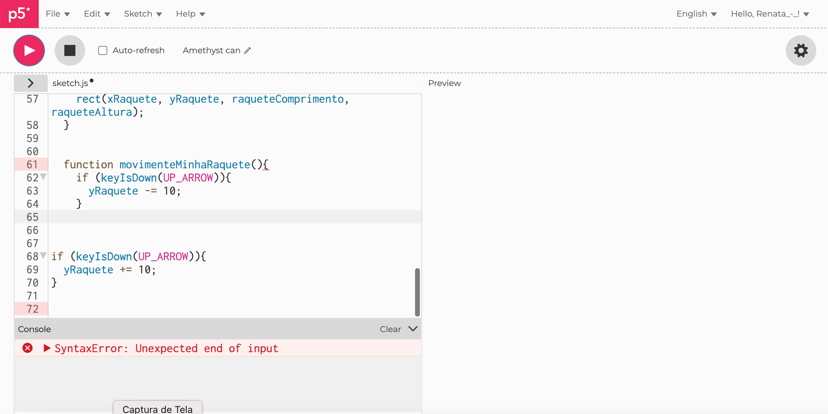Image resolution: width=828 pixels, height=414 pixels.
Task: Open the Hello, Renata account dropdown
Action: tap(770, 14)
